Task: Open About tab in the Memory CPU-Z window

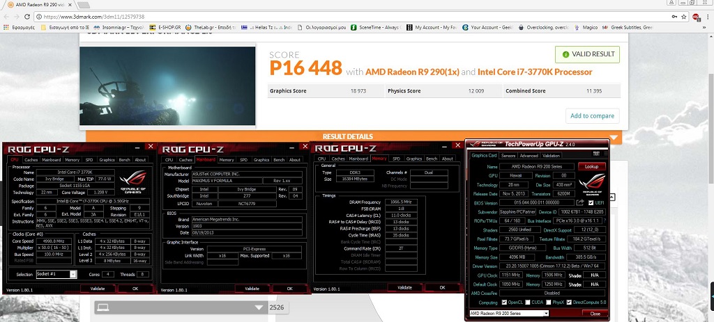Action: coord(448,159)
